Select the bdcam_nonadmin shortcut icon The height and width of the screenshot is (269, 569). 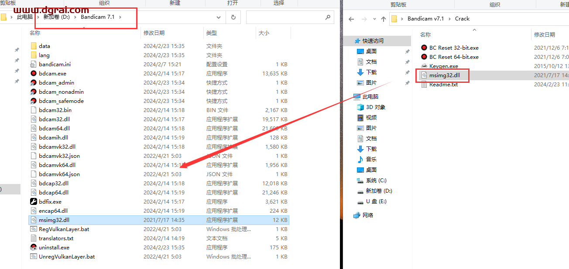(34, 92)
